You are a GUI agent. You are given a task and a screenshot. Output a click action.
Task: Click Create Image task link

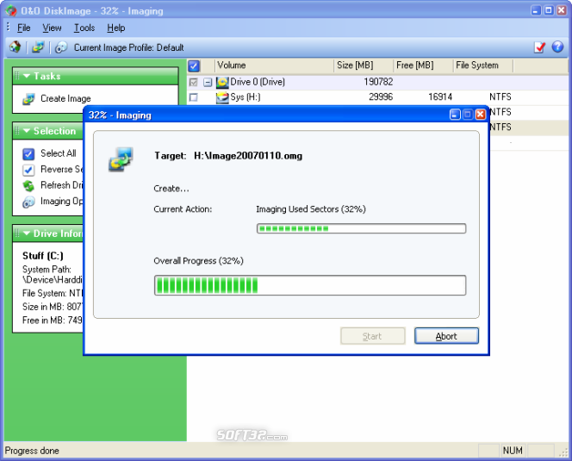65,98
